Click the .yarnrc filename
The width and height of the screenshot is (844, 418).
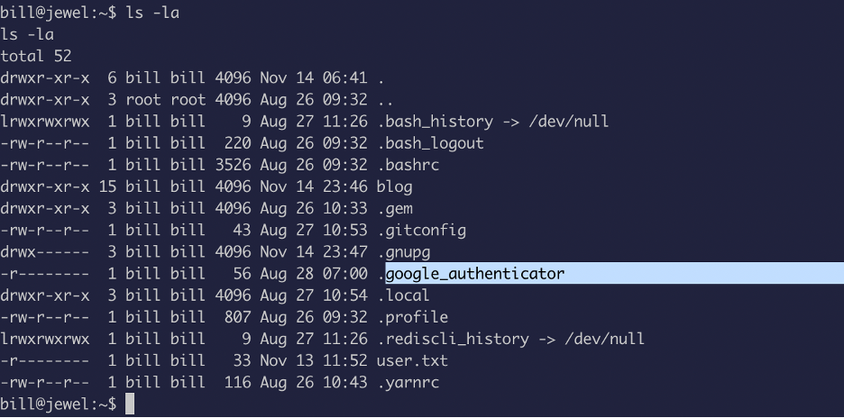tap(408, 383)
